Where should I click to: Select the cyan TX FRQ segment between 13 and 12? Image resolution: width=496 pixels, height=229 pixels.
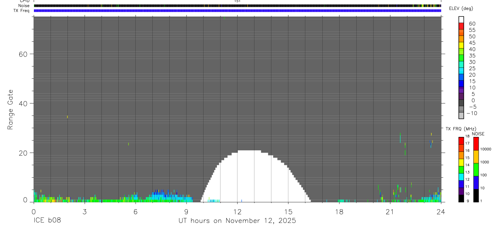[x=461, y=176]
